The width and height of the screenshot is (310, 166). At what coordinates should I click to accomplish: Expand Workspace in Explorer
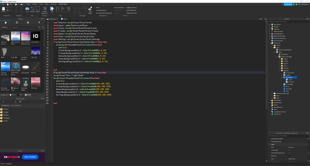[x=270, y=25]
